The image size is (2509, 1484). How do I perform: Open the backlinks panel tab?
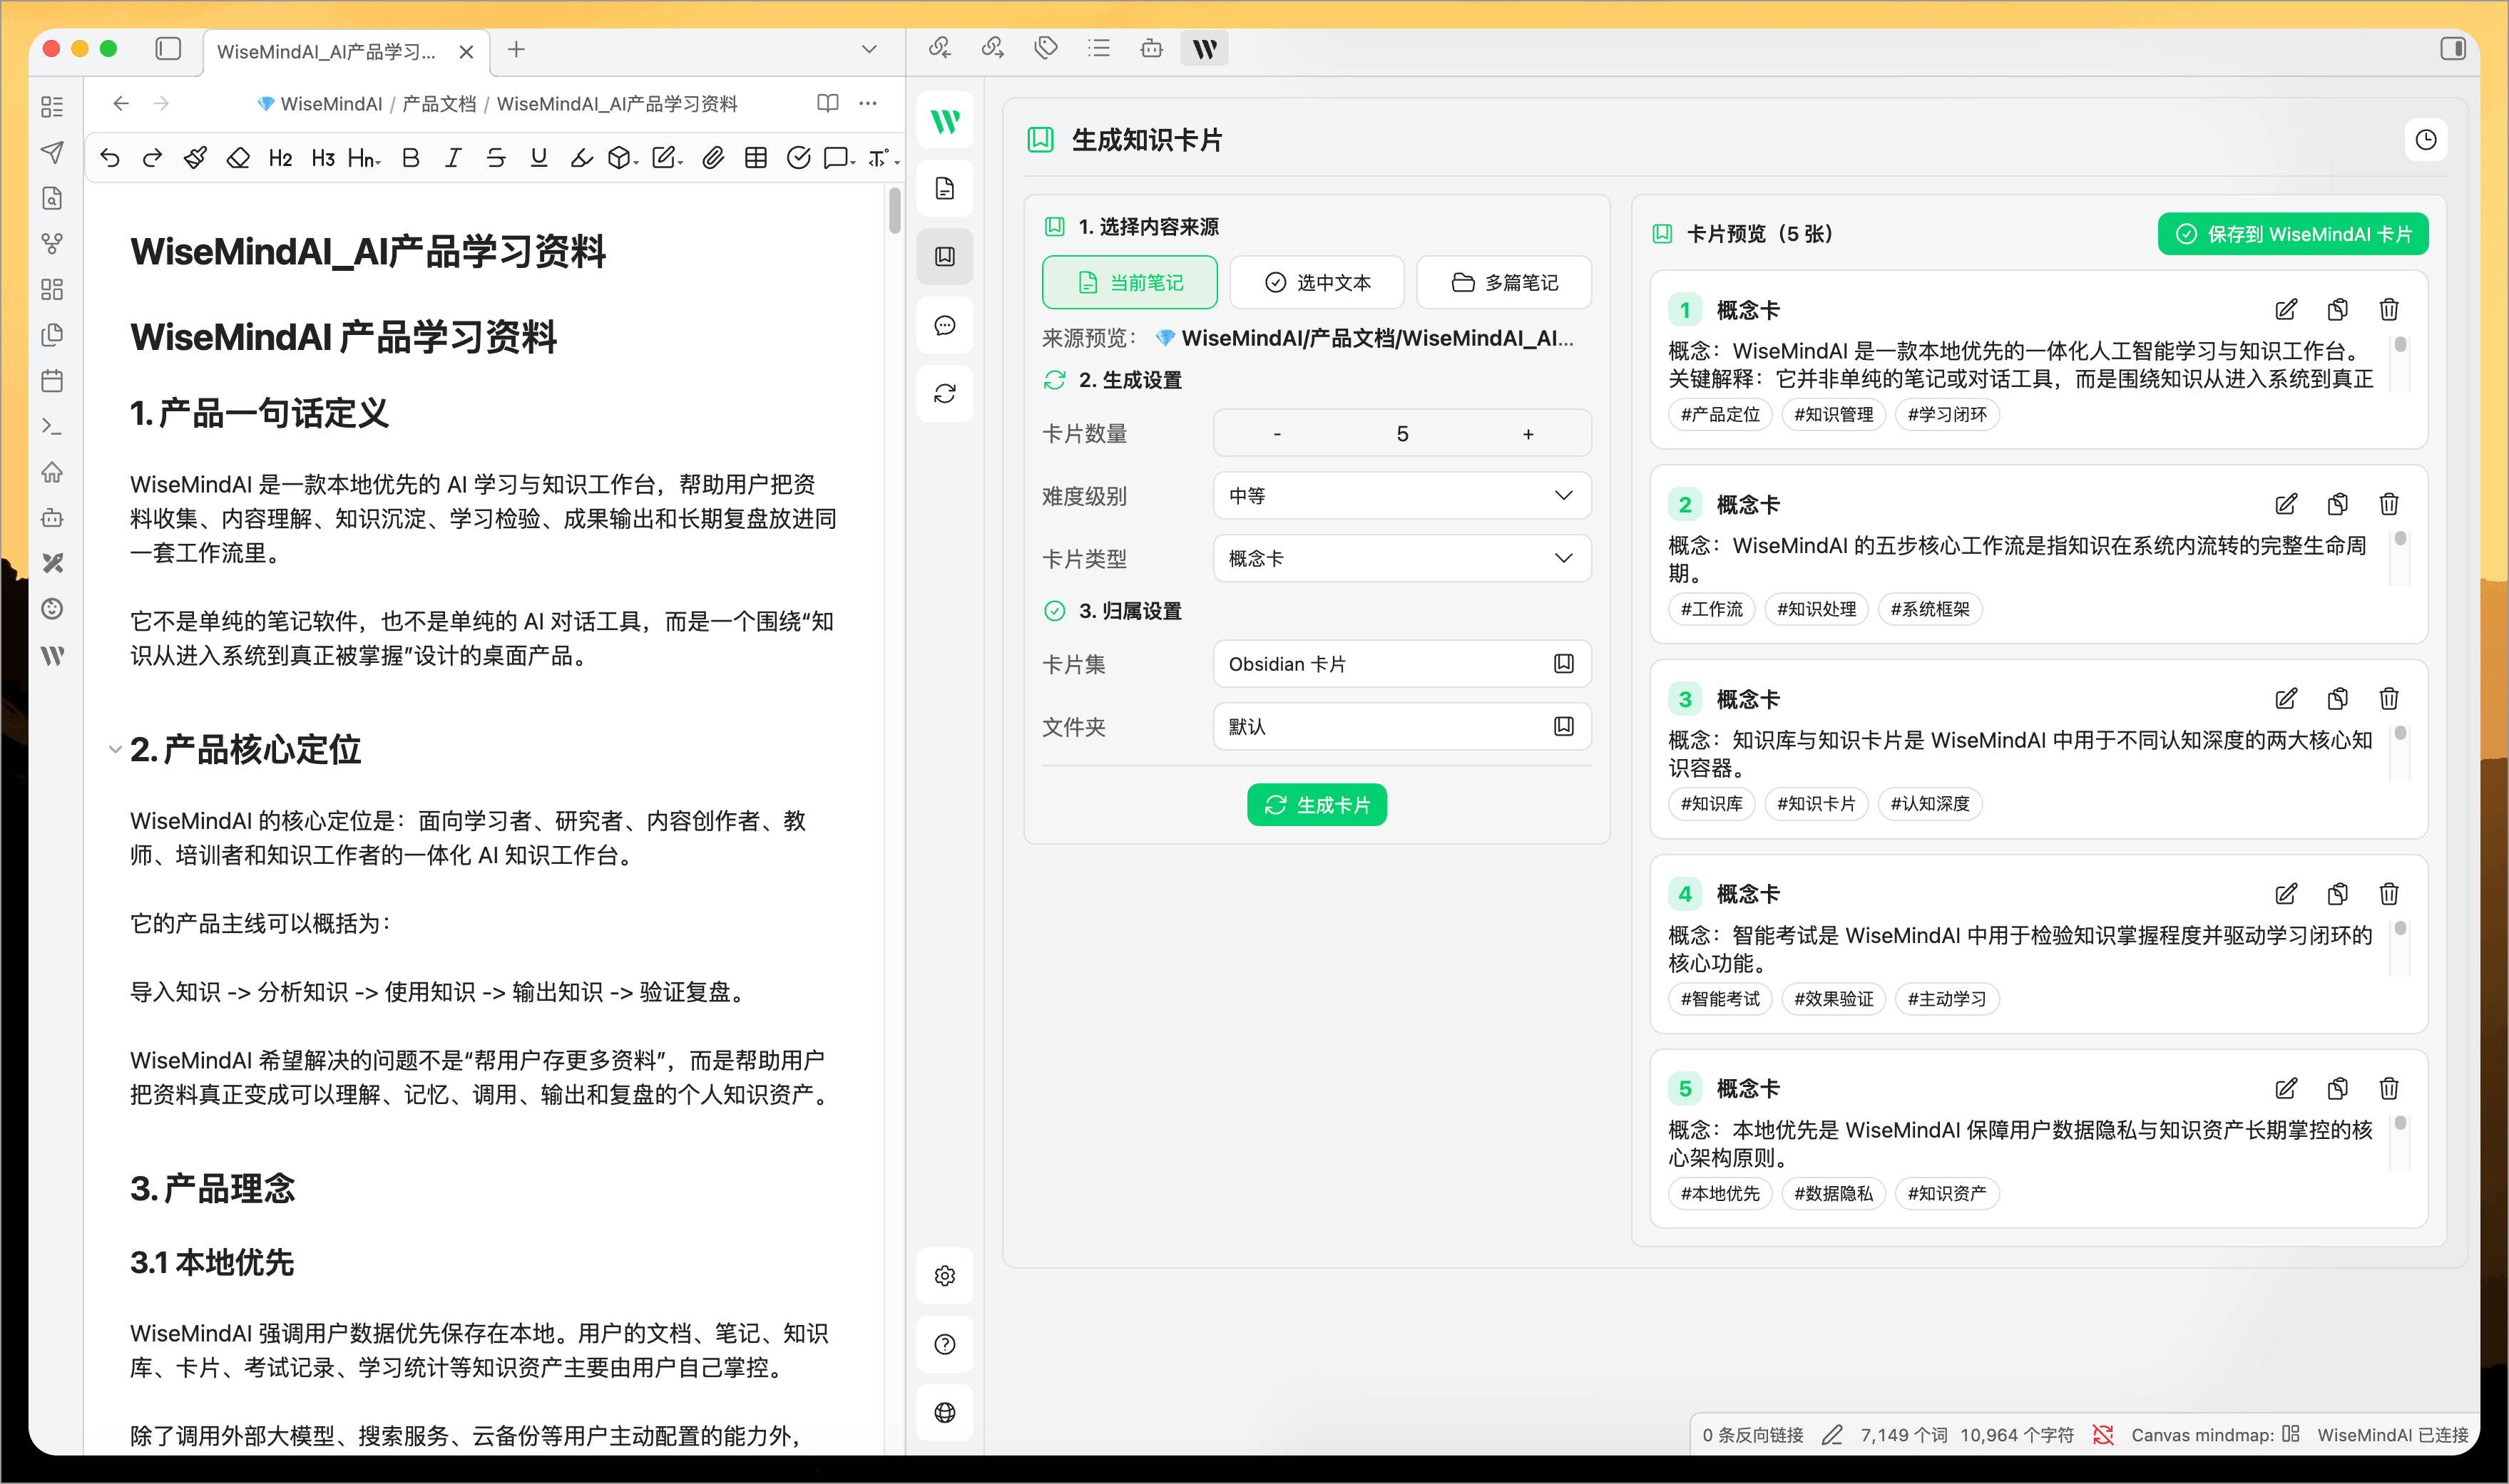coord(939,48)
